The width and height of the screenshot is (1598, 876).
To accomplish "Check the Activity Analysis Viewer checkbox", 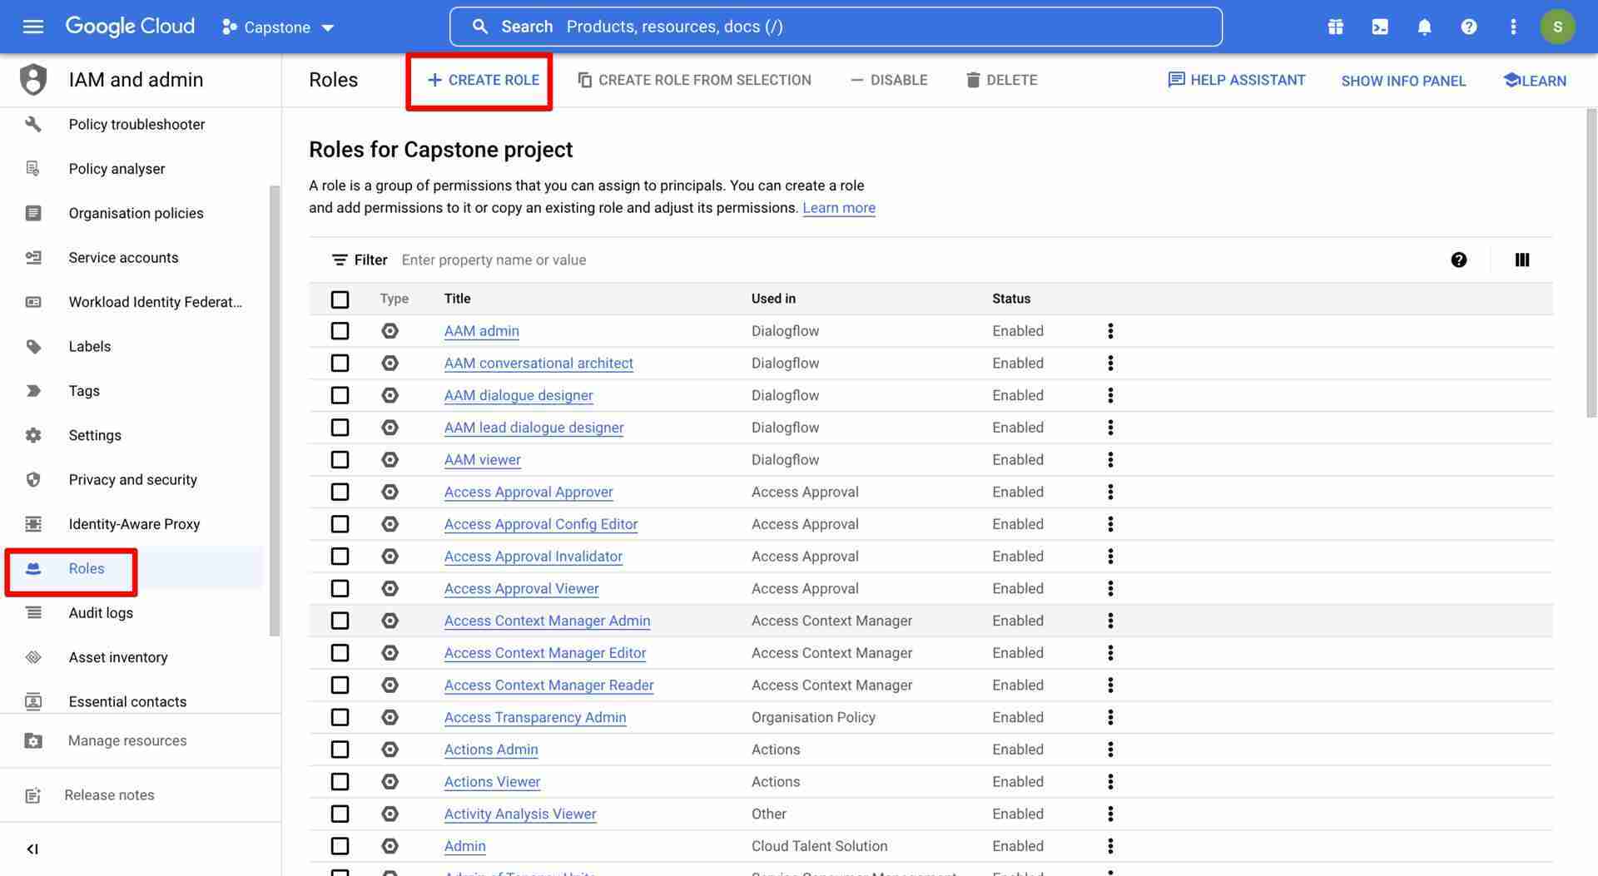I will click(x=340, y=814).
